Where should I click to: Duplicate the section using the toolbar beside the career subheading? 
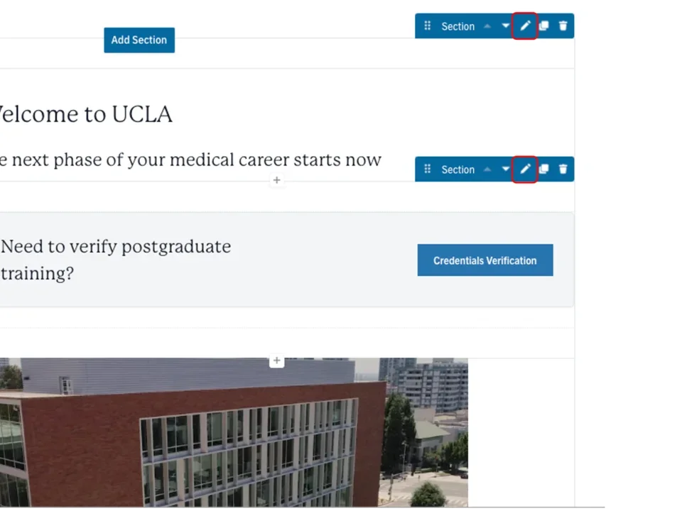543,170
